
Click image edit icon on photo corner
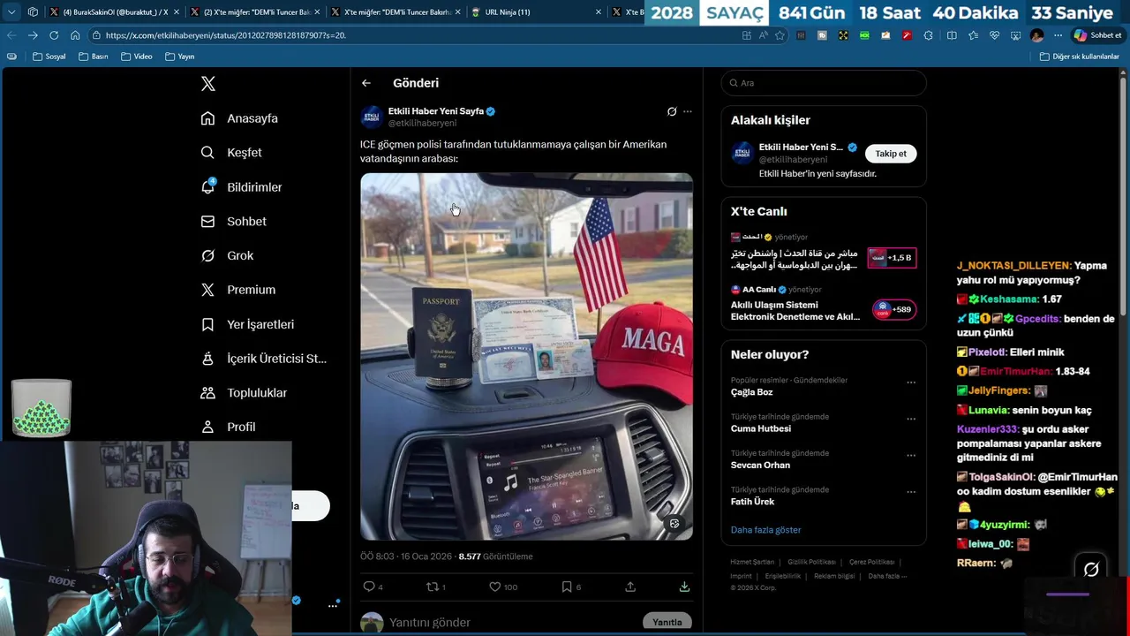pos(674,524)
